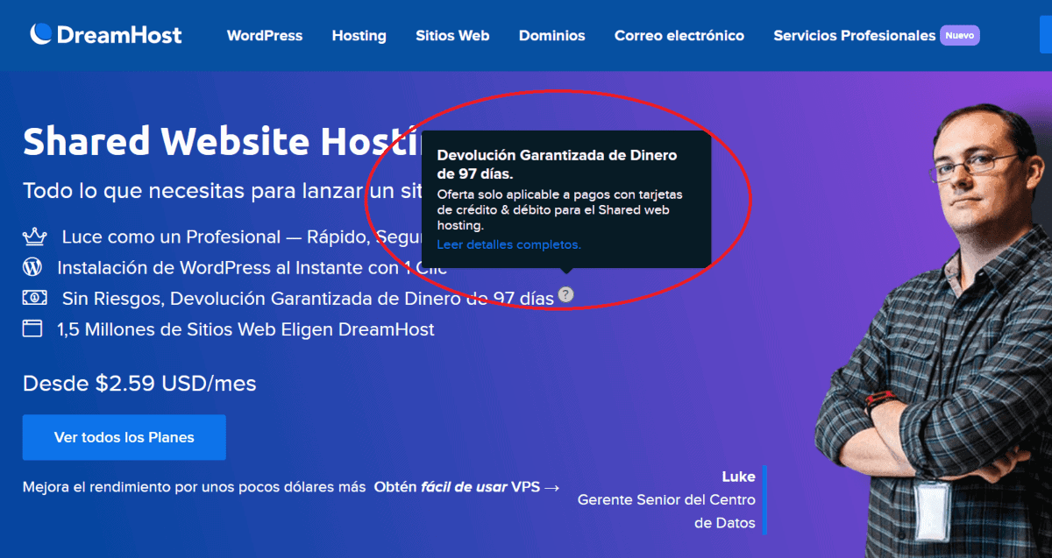Click the Desde $2.59 USD/mes price text
1052x558 pixels.
coord(139,384)
